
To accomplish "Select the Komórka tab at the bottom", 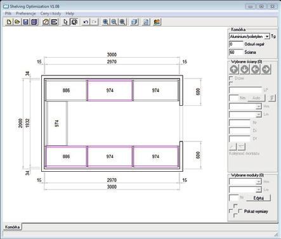I will [x=12, y=227].
